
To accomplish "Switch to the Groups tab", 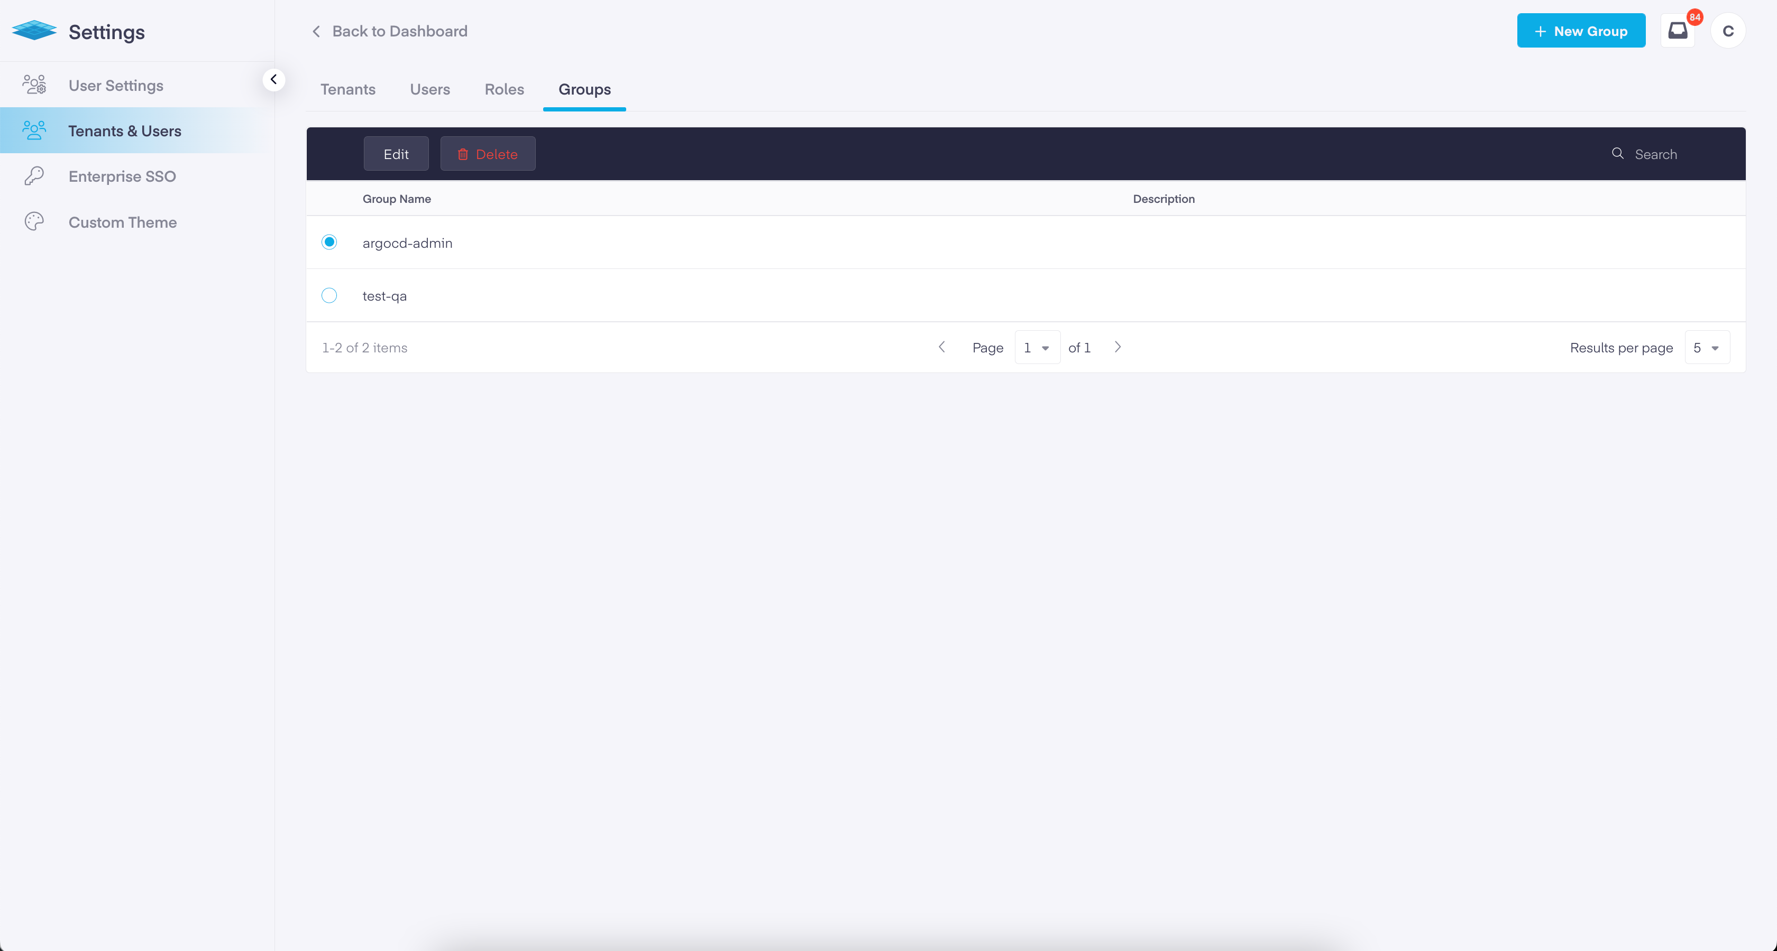I will point(584,90).
